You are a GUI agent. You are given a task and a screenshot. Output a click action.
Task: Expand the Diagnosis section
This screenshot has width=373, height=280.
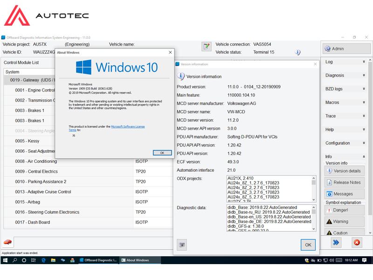(345, 75)
